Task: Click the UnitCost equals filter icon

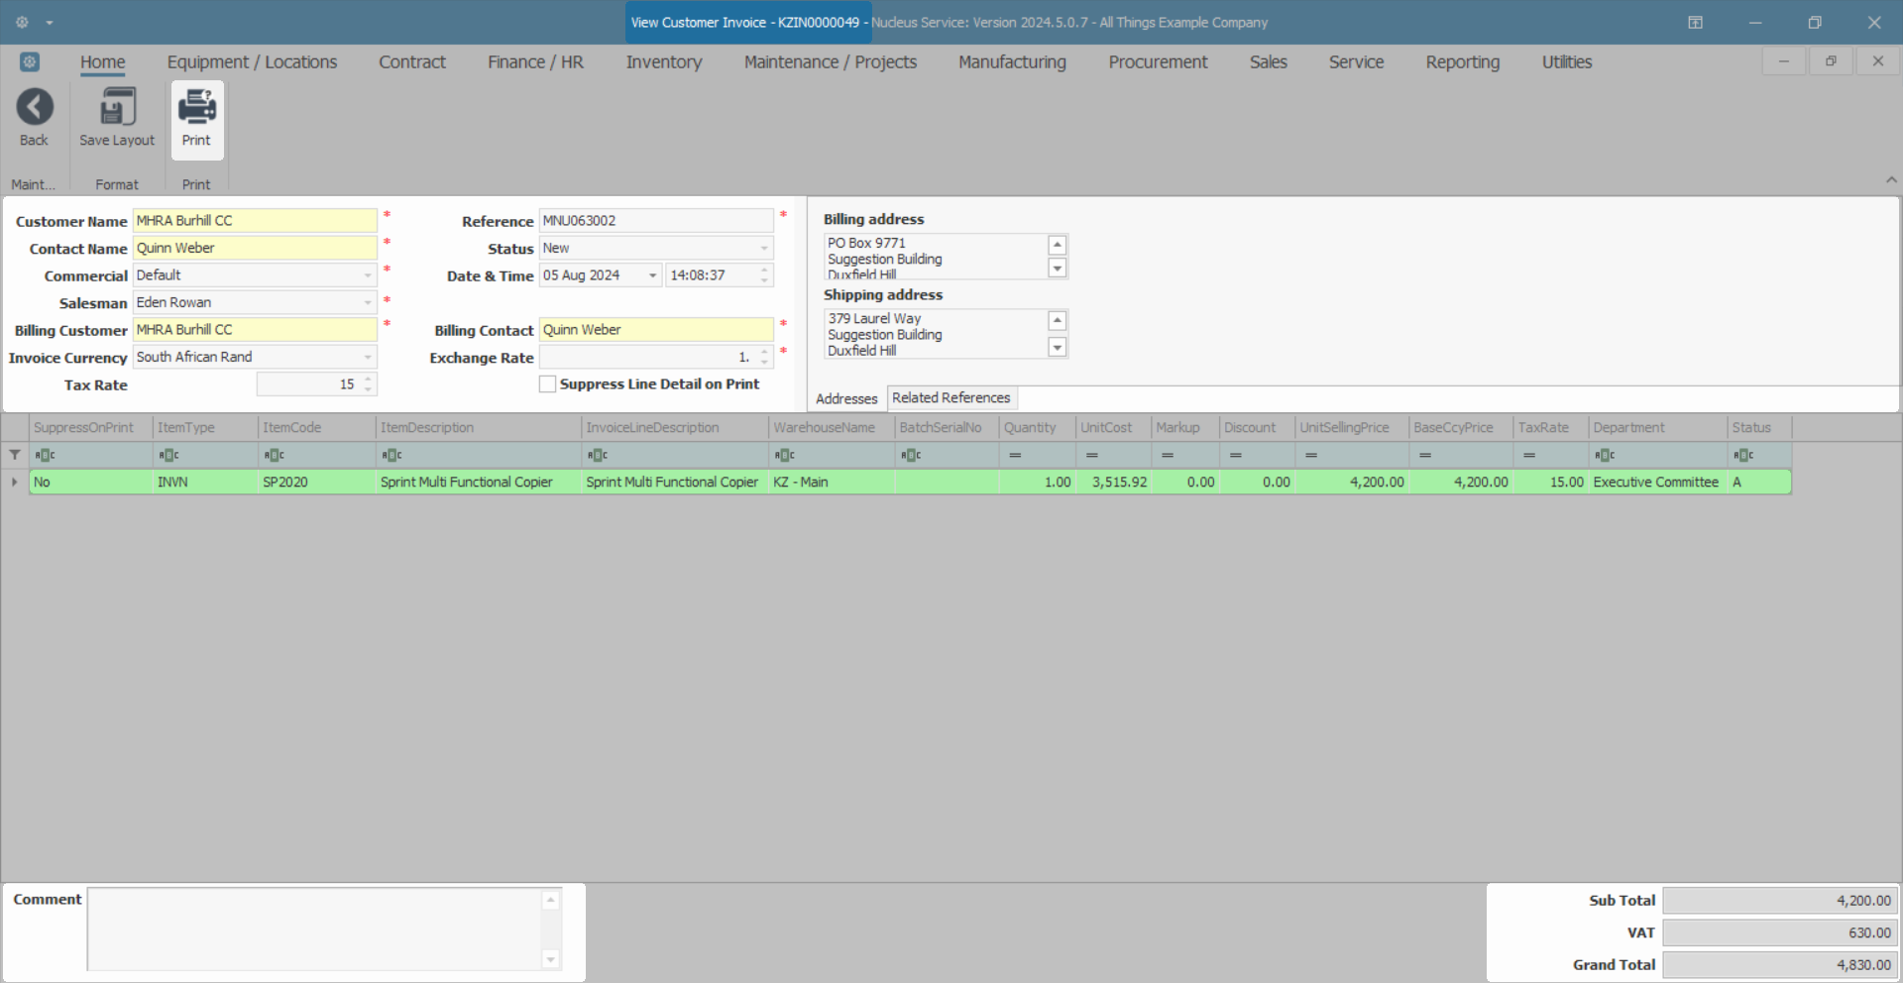Action: [x=1091, y=455]
